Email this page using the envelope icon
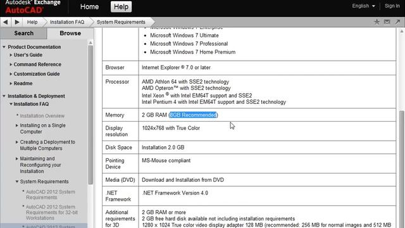Screen dimensions: 405x228 tap(387, 22)
